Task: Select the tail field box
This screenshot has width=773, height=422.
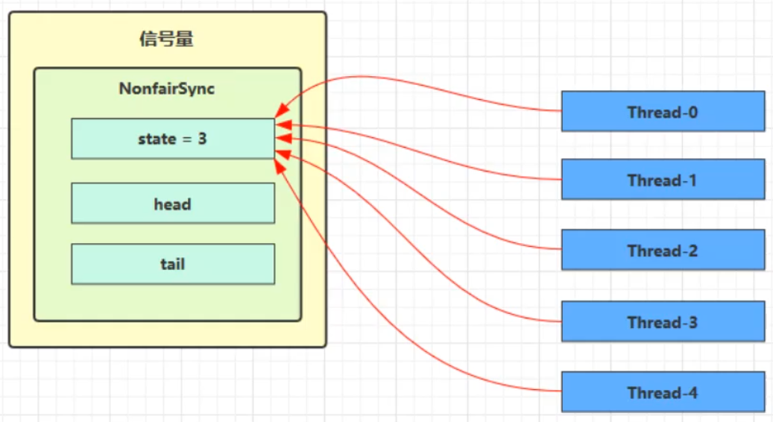Action: (172, 264)
